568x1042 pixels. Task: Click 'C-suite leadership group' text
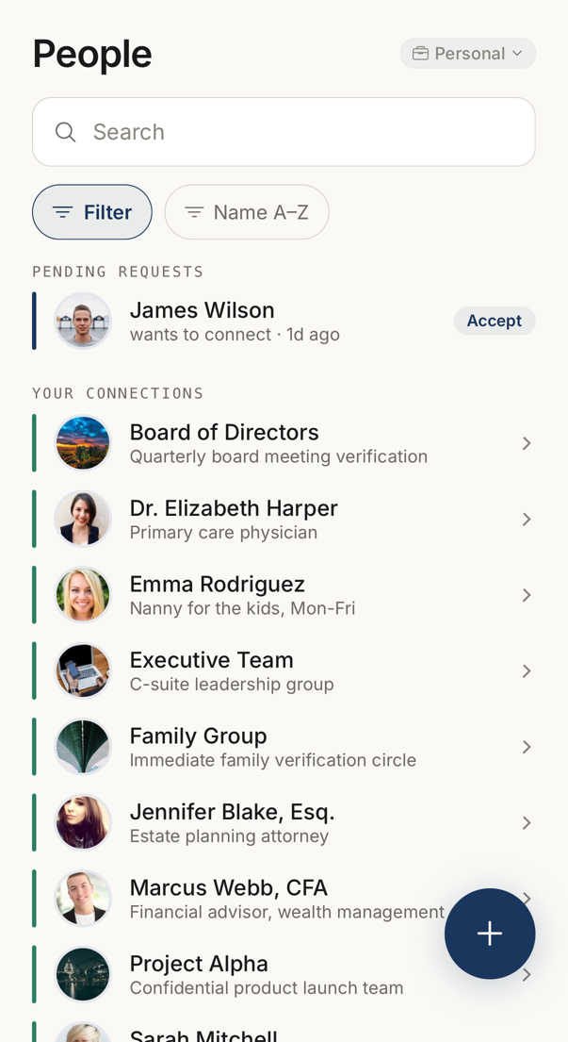232,684
